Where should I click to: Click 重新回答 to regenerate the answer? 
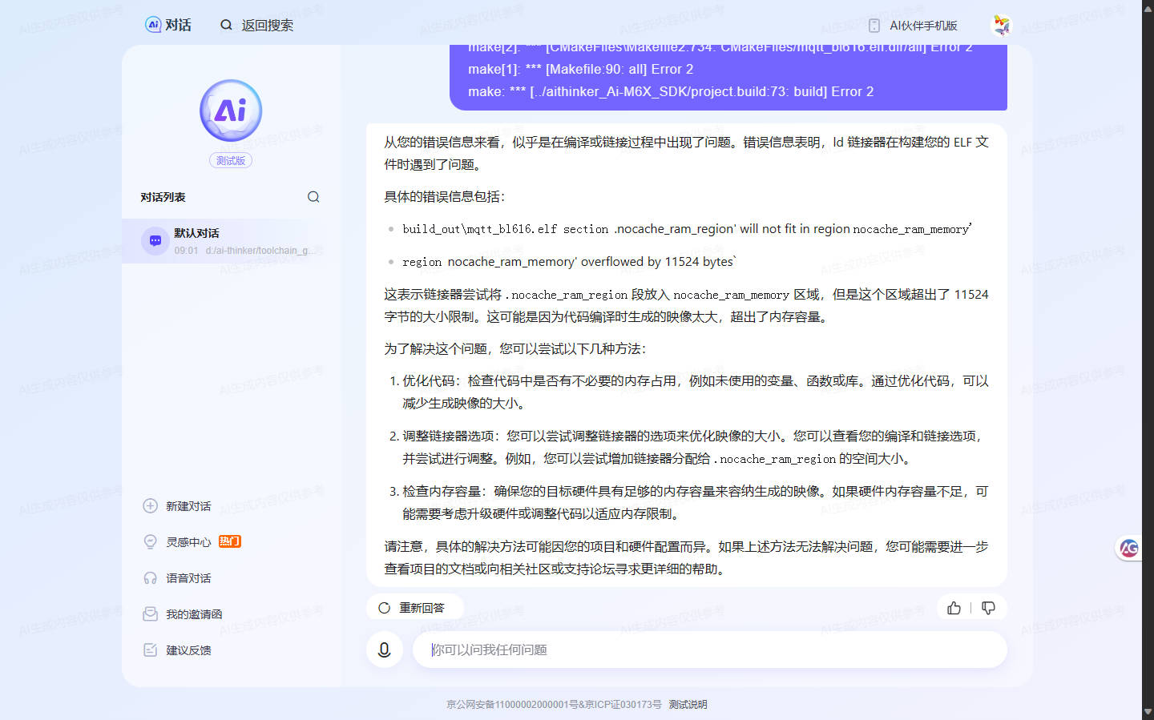point(414,608)
